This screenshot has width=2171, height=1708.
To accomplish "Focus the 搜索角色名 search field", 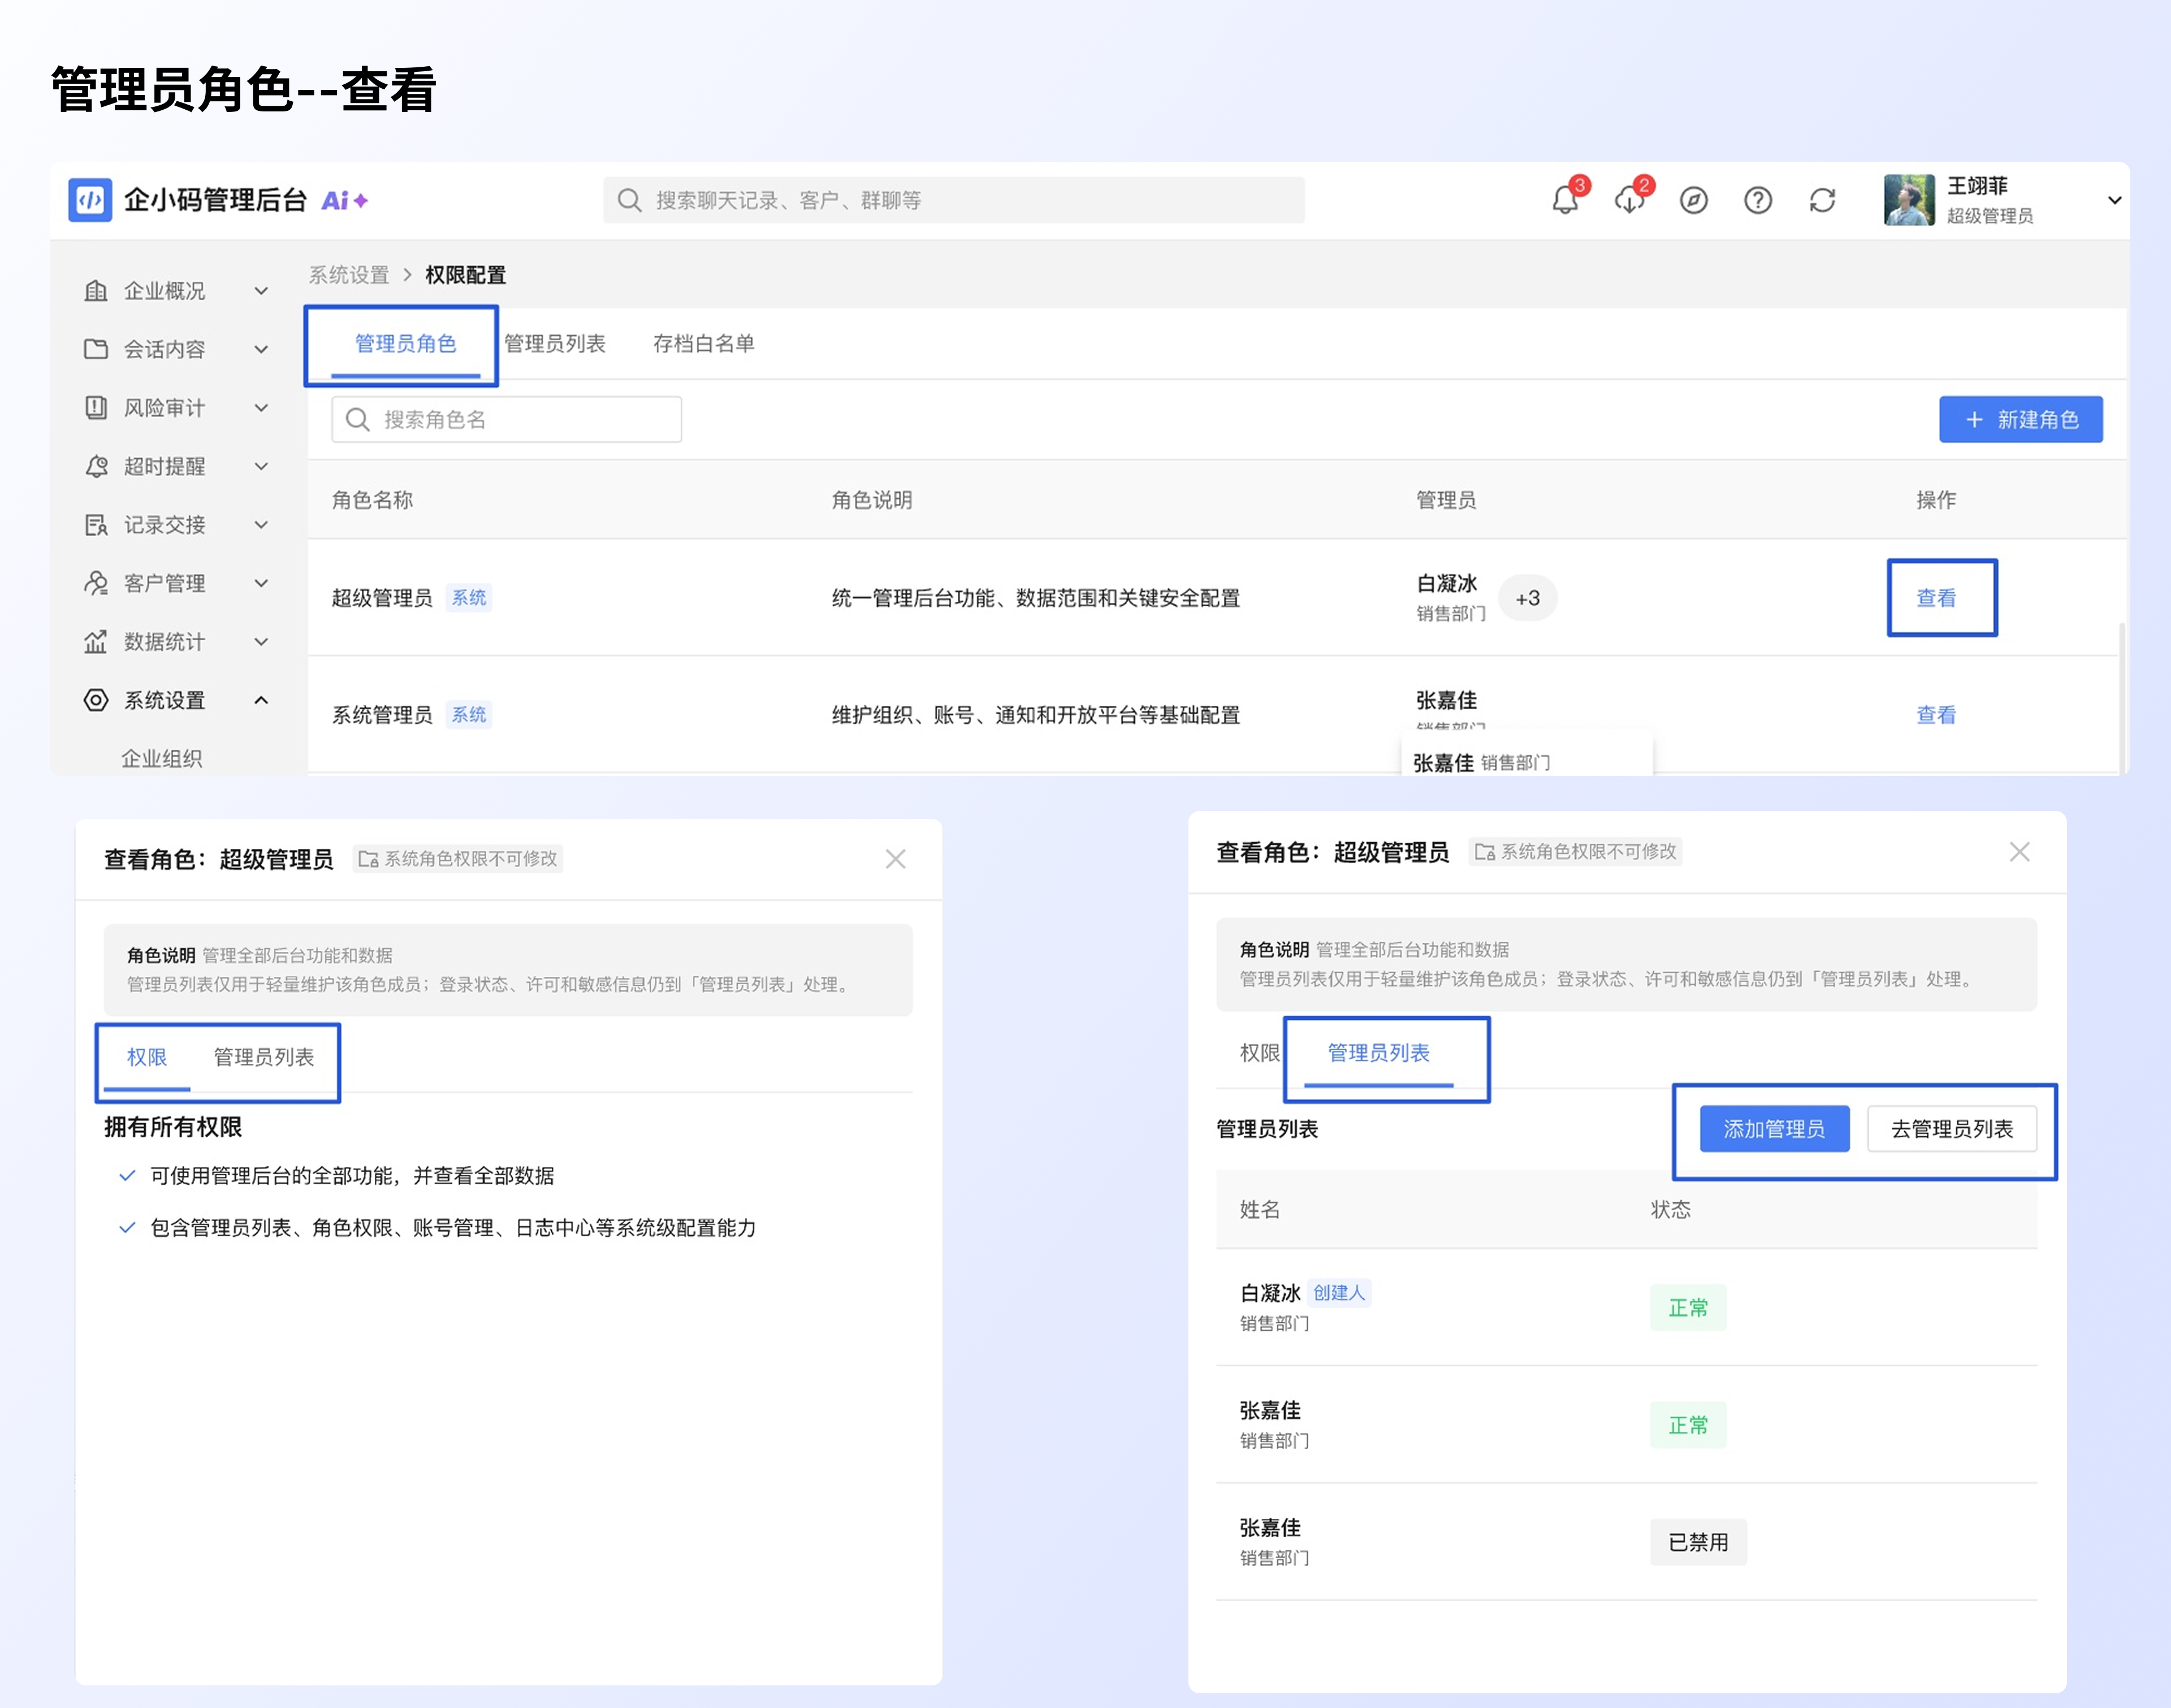I will coord(507,419).
